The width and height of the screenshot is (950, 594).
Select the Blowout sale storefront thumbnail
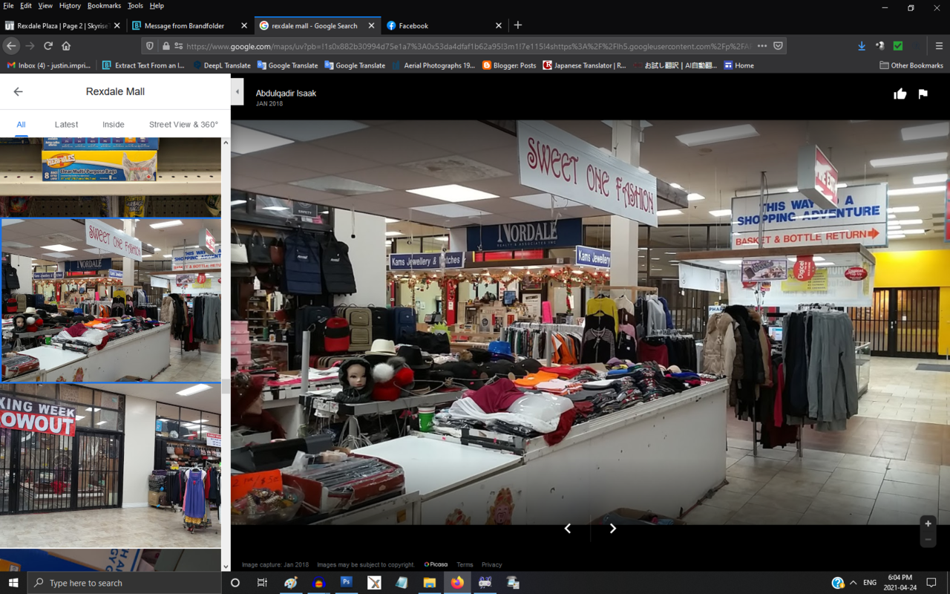pyautogui.click(x=111, y=465)
